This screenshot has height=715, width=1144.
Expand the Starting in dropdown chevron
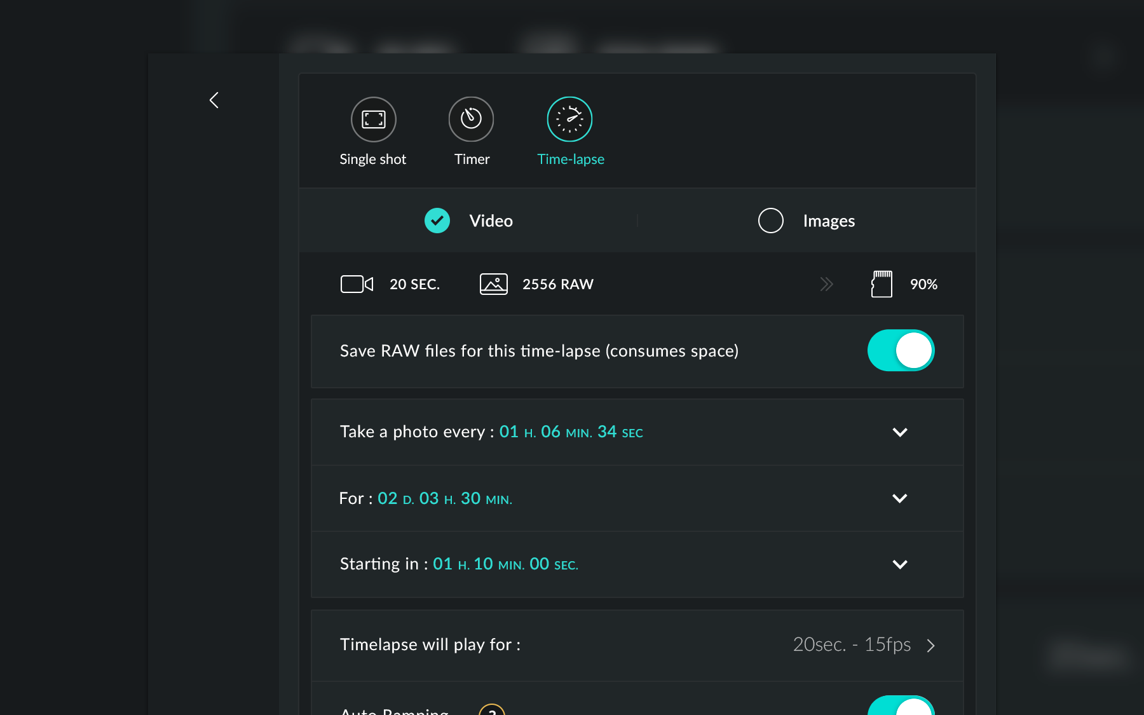899,564
